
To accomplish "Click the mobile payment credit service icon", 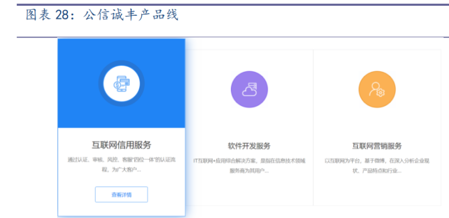I will coord(122,84).
